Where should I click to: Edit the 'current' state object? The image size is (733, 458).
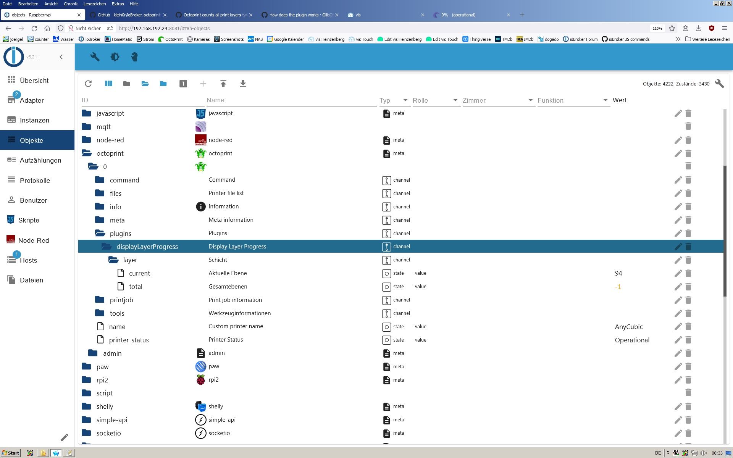678,273
